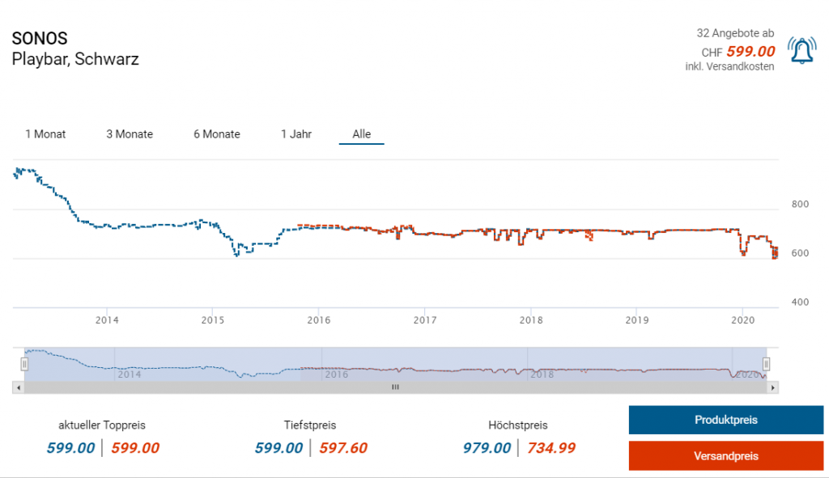Click the SONOS product title

pyautogui.click(x=40, y=38)
